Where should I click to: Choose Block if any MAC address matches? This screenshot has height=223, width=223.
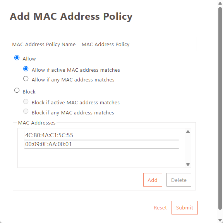tap(26, 111)
